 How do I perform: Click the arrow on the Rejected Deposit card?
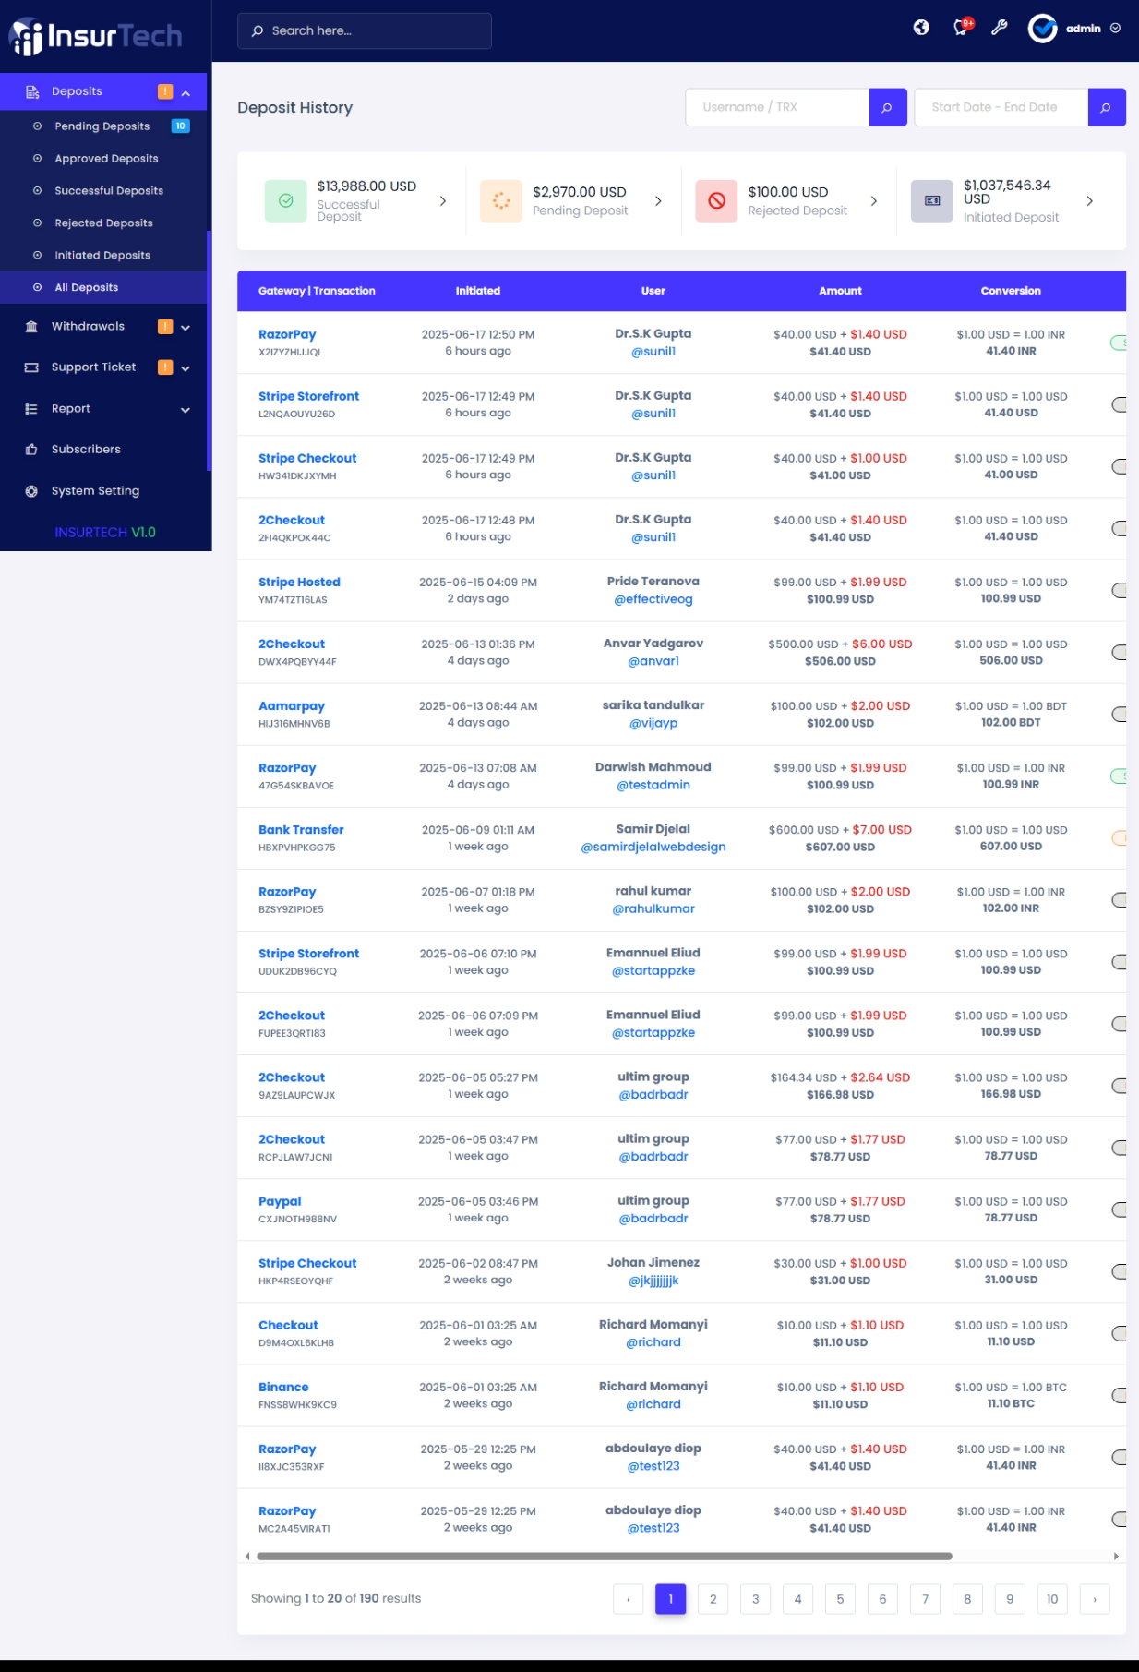tap(874, 201)
